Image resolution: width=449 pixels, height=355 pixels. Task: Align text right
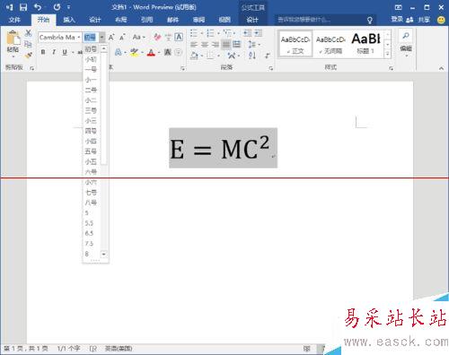(x=216, y=45)
